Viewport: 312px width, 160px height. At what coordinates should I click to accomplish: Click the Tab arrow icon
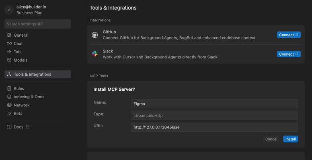[9, 52]
